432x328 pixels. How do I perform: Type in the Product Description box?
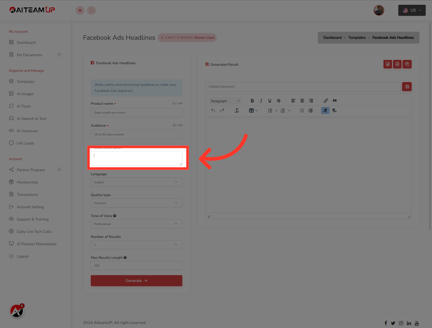pyautogui.click(x=136, y=158)
